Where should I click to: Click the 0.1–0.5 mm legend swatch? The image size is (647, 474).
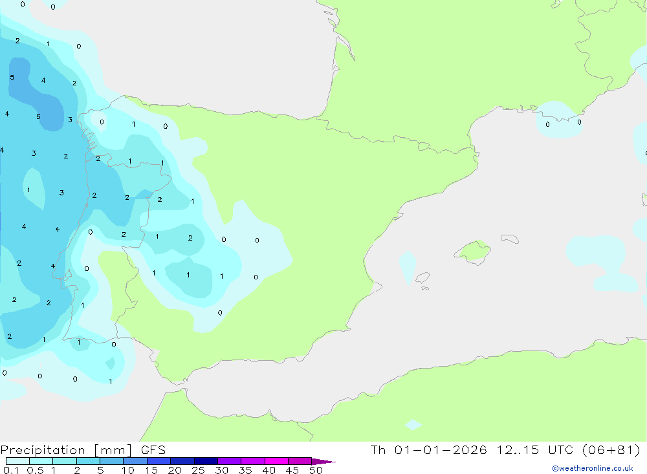pos(17,462)
